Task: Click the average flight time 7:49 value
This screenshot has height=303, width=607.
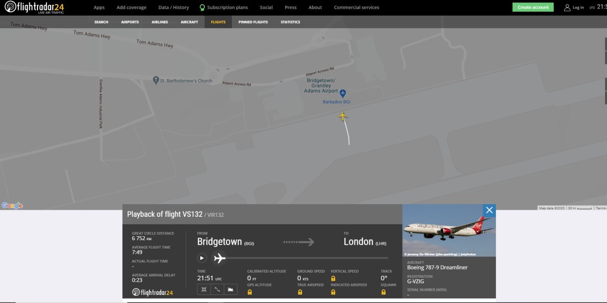Action: tap(137, 252)
